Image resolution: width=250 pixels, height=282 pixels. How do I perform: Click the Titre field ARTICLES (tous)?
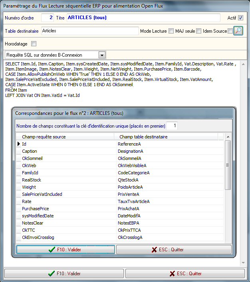143,18
